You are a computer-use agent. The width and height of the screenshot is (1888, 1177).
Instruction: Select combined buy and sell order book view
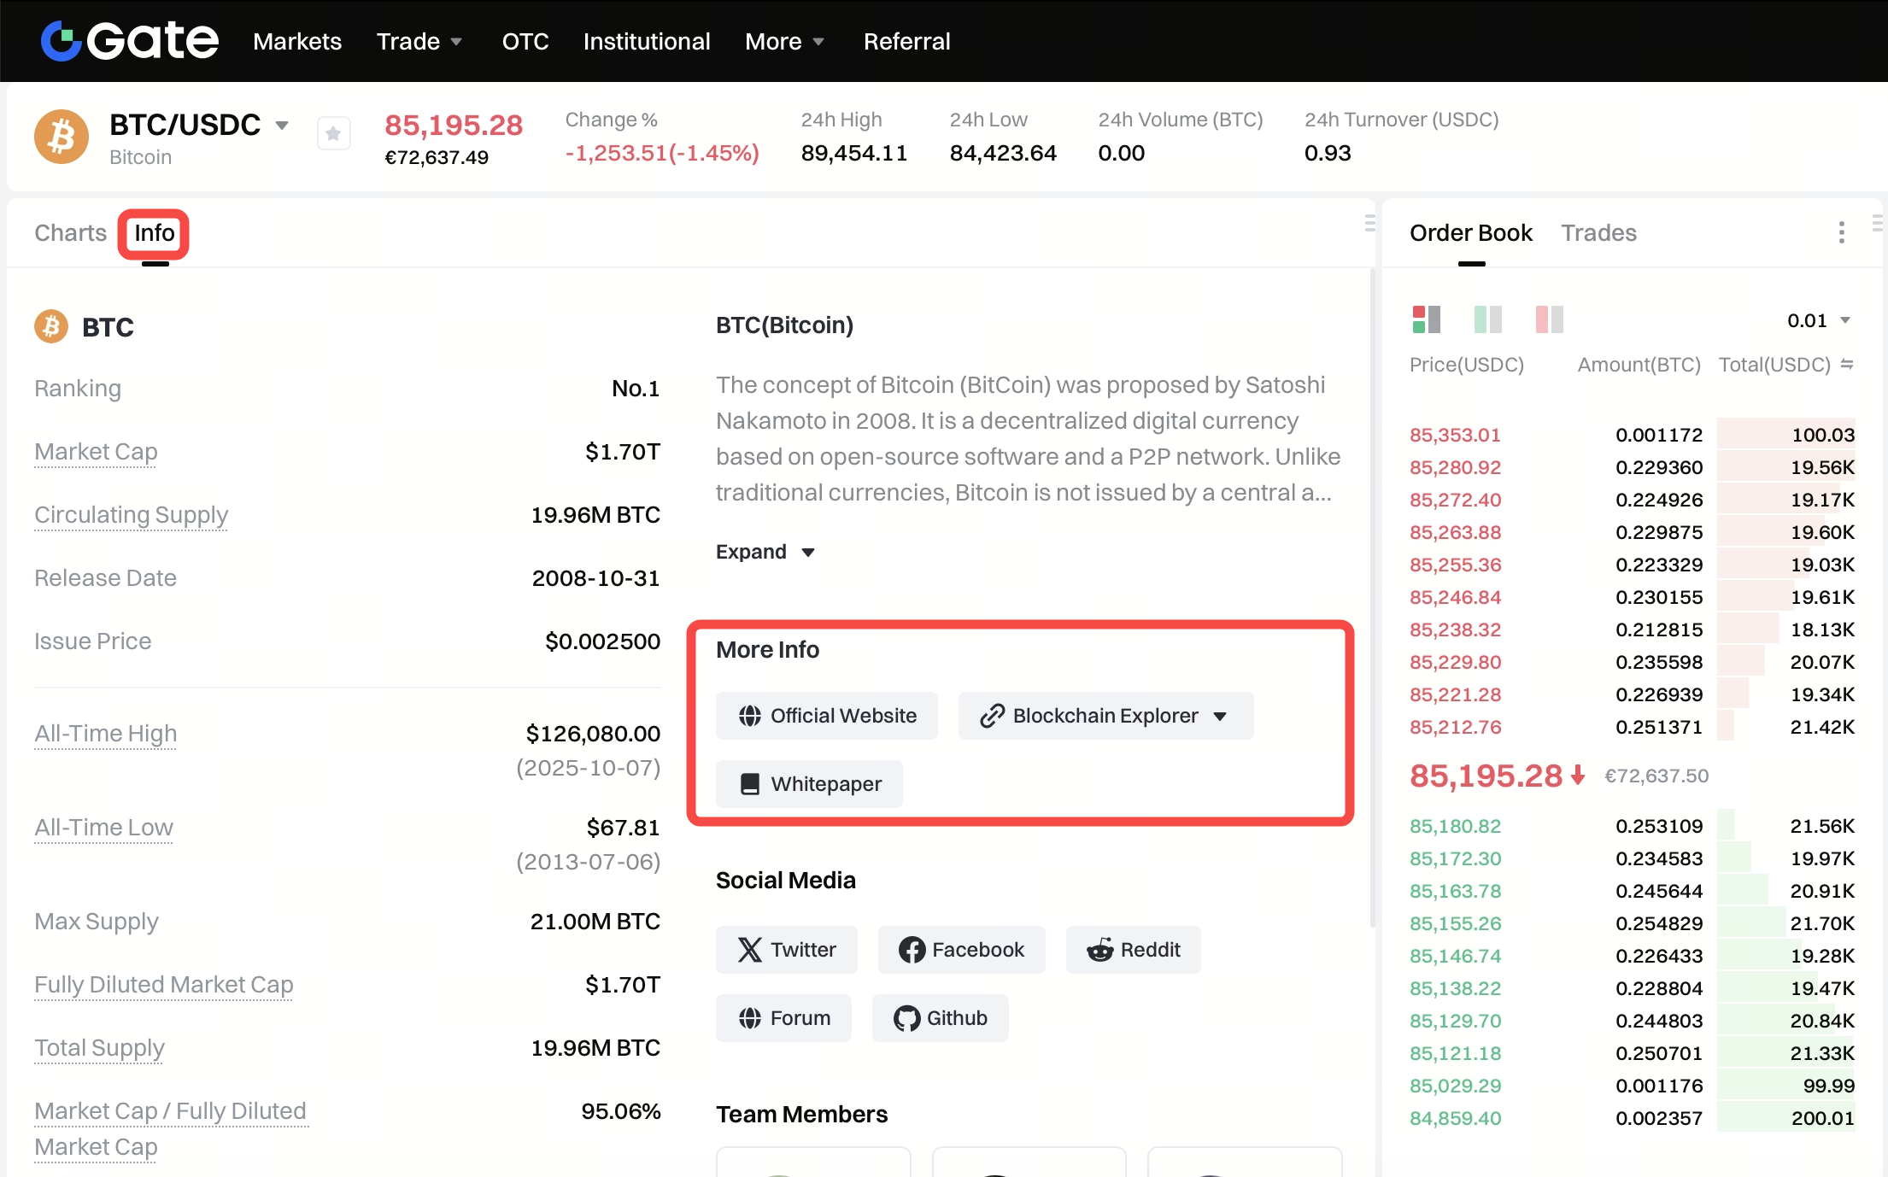[1426, 319]
